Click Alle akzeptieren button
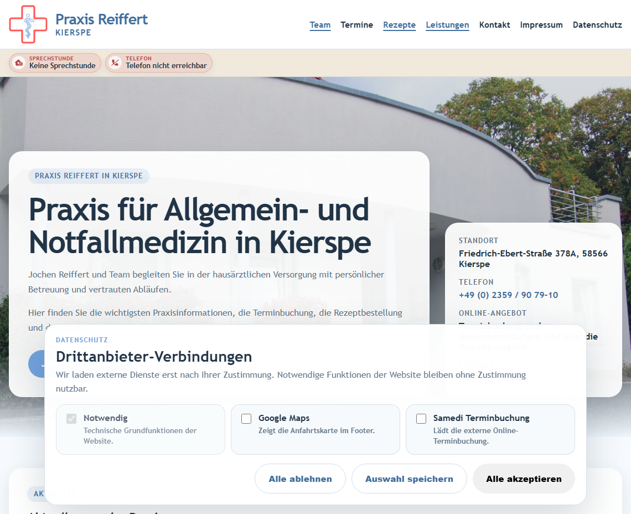The height and width of the screenshot is (514, 631). pyautogui.click(x=524, y=479)
